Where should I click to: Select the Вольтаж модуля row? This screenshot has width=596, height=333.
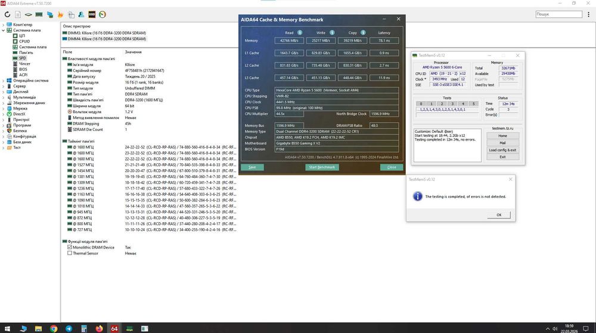click(152, 112)
